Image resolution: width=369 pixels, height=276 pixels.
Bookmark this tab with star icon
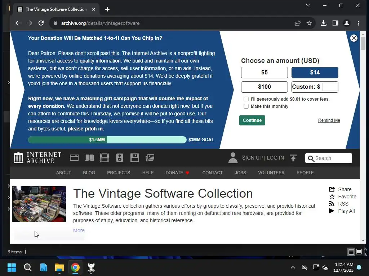309,23
